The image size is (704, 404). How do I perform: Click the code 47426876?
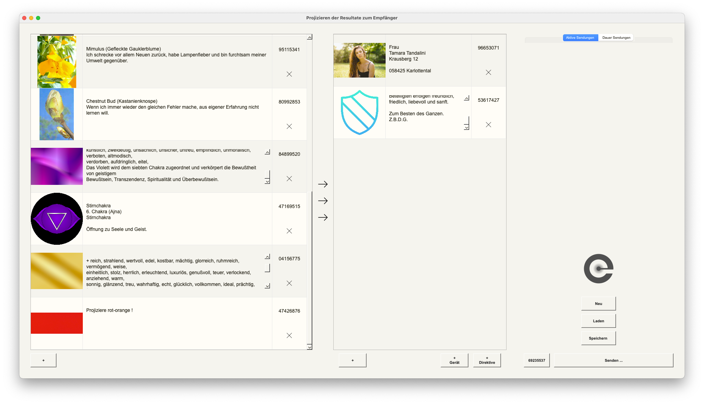point(289,311)
